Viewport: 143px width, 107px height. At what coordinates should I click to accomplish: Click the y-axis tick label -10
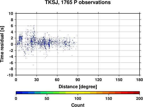10,75
